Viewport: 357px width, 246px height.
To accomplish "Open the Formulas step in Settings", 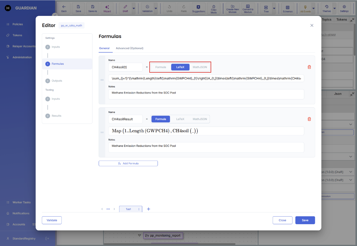I will click(x=57, y=64).
